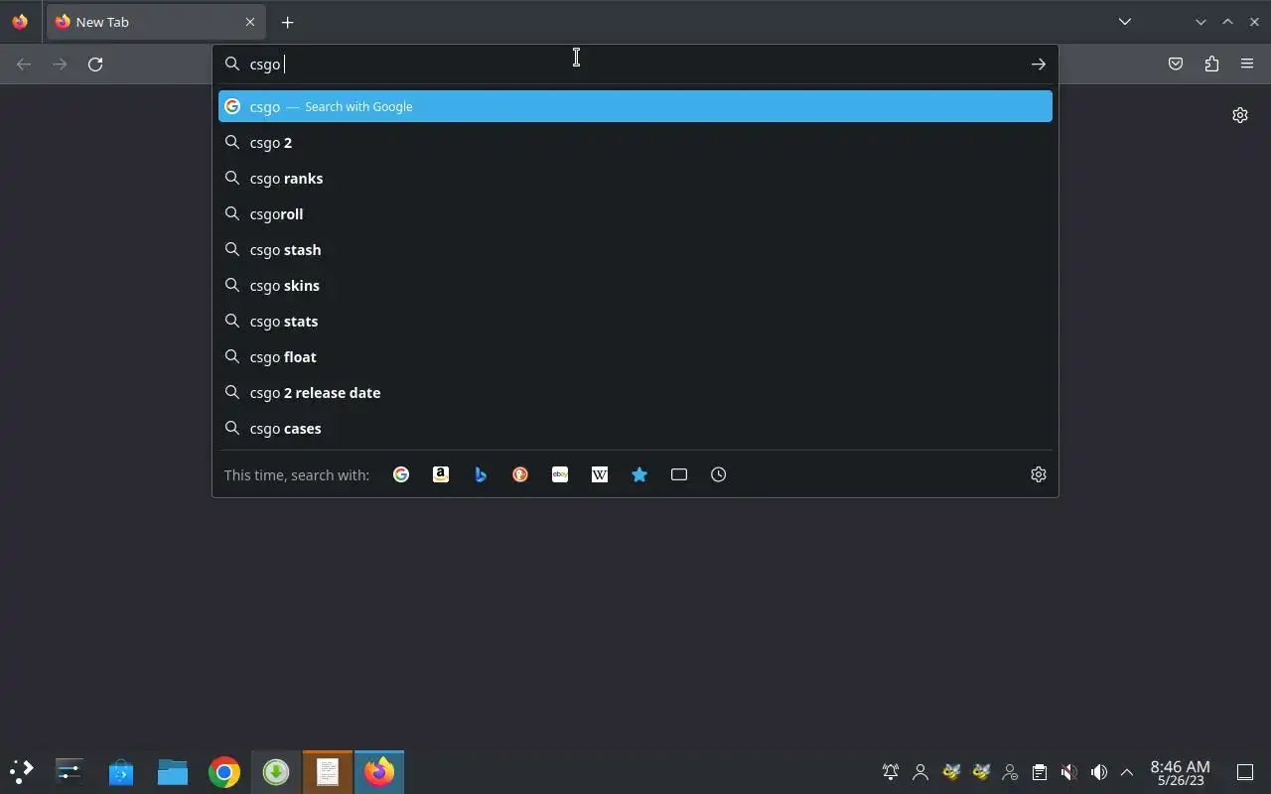Select the 'csgo stats' suggestion
This screenshot has height=794, width=1271.
[x=635, y=321]
